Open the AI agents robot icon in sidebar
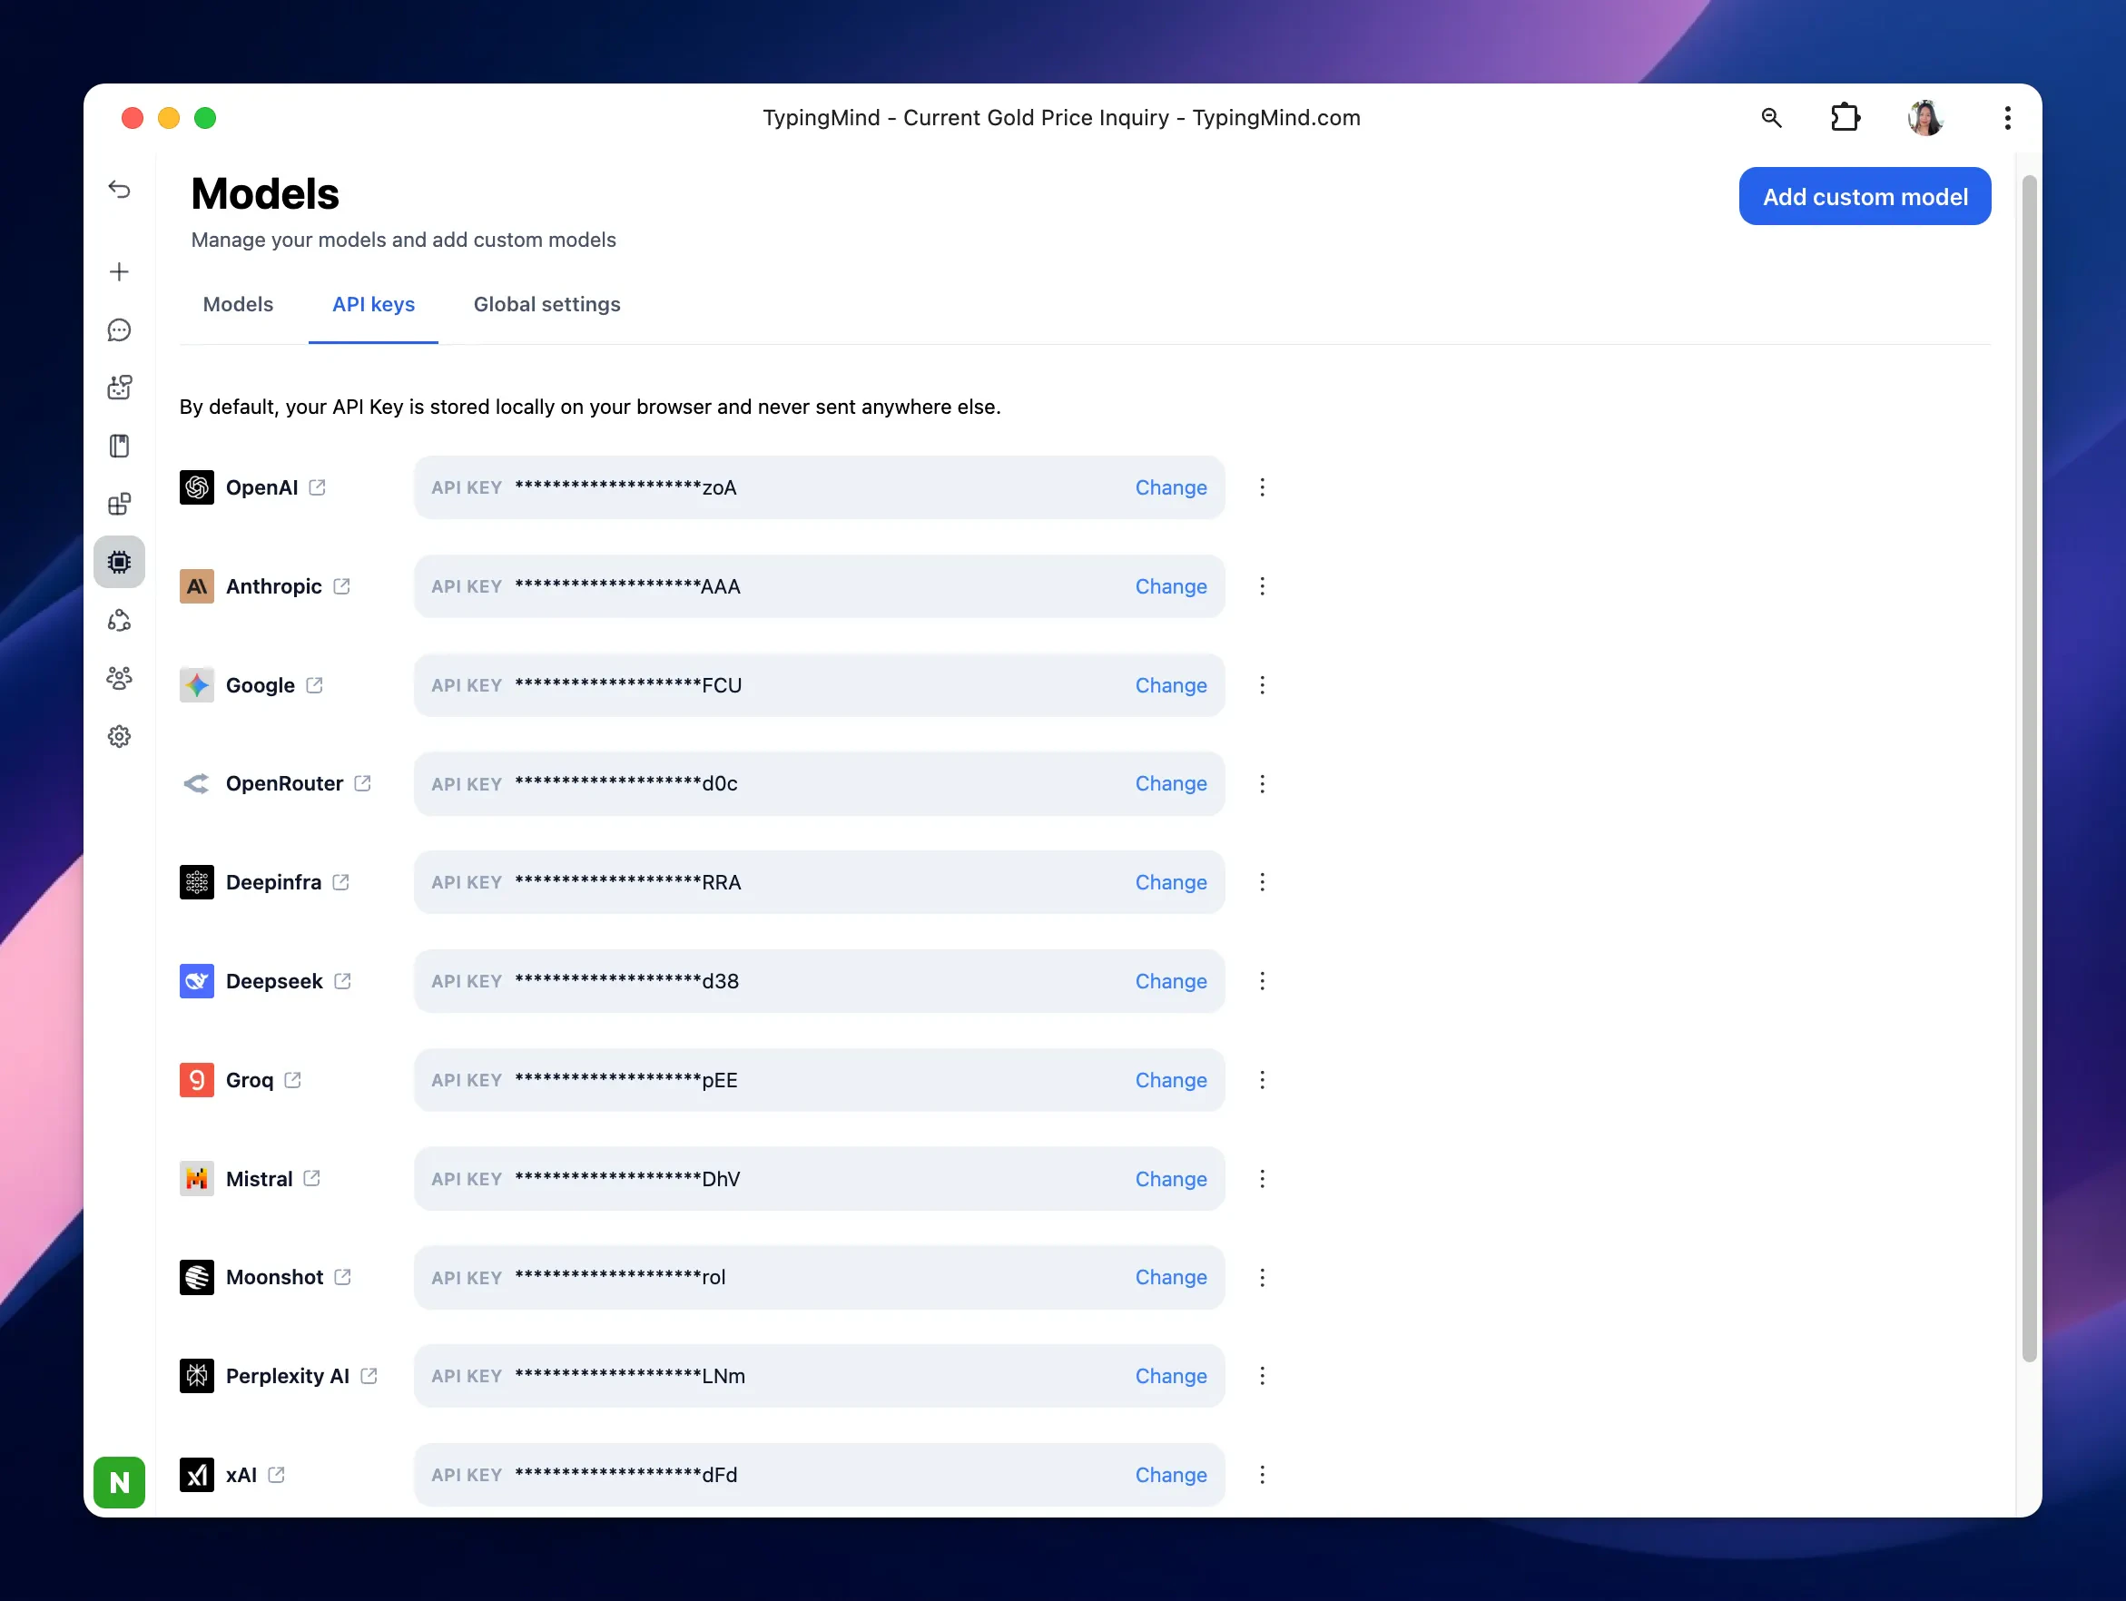Viewport: 2126px width, 1601px height. click(x=119, y=388)
